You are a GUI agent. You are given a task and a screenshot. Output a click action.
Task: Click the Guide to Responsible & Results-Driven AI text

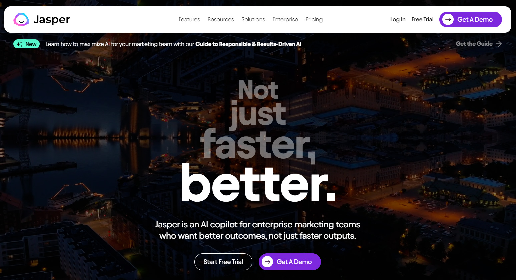click(x=248, y=44)
